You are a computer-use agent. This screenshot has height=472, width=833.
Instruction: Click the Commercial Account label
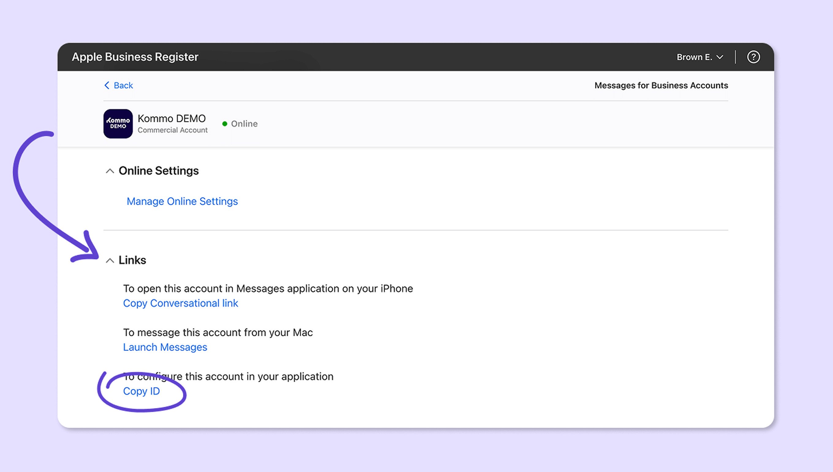[172, 130]
